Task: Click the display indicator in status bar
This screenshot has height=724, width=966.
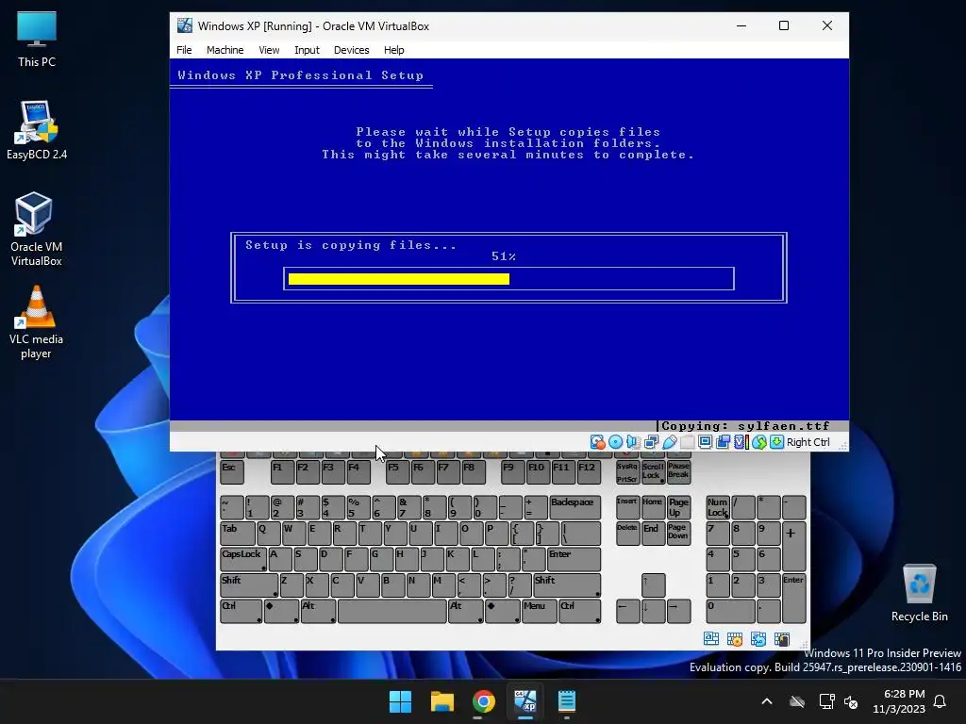Action: 705,442
